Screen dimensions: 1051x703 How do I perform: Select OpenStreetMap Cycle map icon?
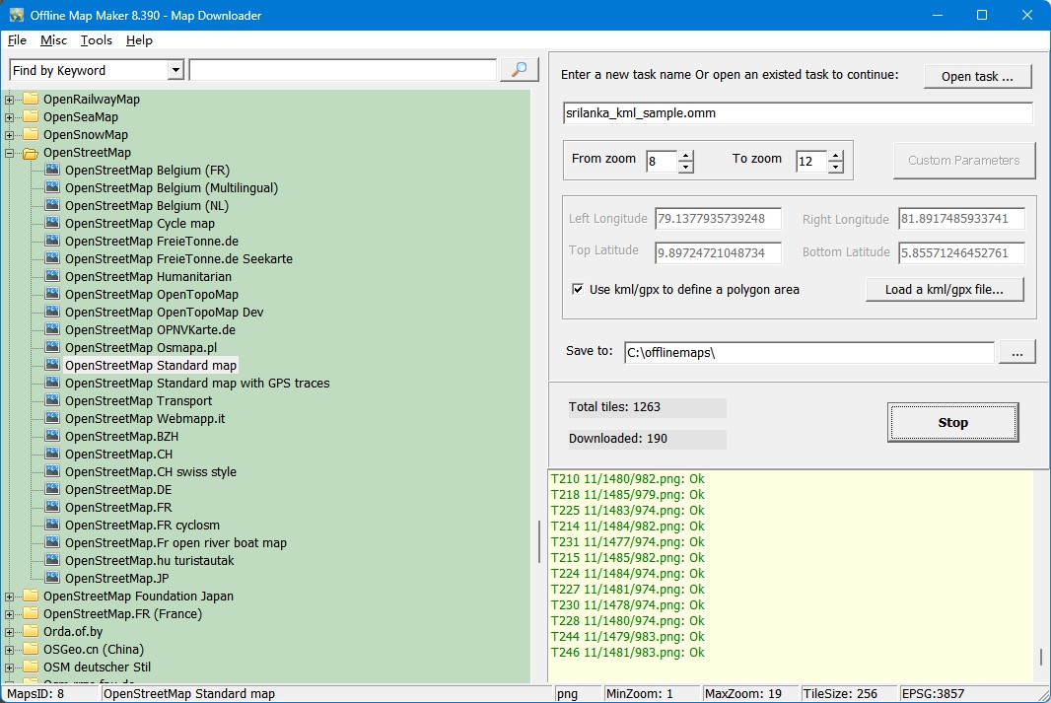click(52, 223)
